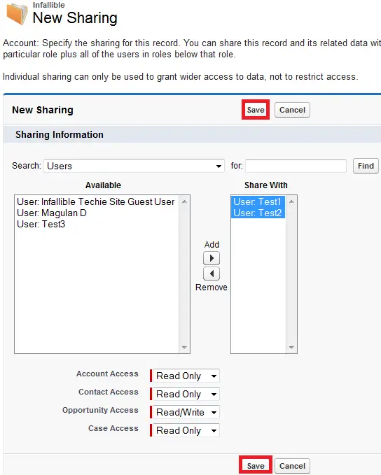Select User: Test1 in Share With list
The width and height of the screenshot is (381, 475).
[258, 201]
